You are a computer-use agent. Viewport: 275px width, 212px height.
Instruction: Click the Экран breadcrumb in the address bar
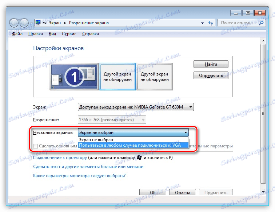coord(55,23)
